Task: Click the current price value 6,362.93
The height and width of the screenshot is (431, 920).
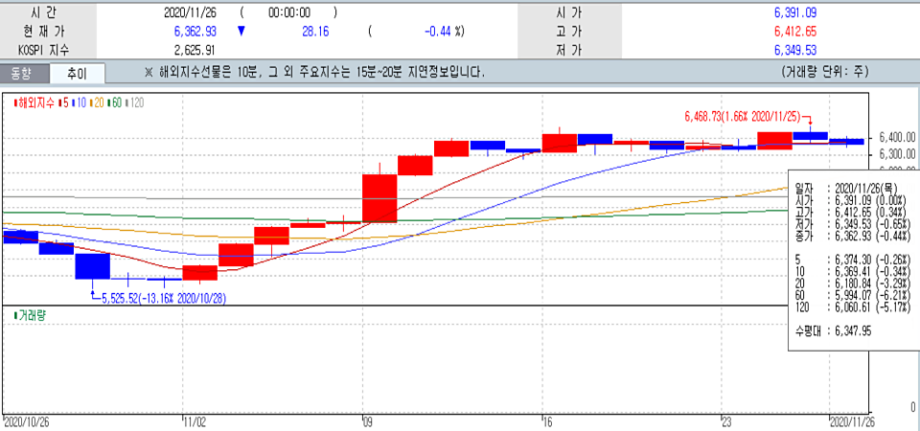Action: [195, 31]
